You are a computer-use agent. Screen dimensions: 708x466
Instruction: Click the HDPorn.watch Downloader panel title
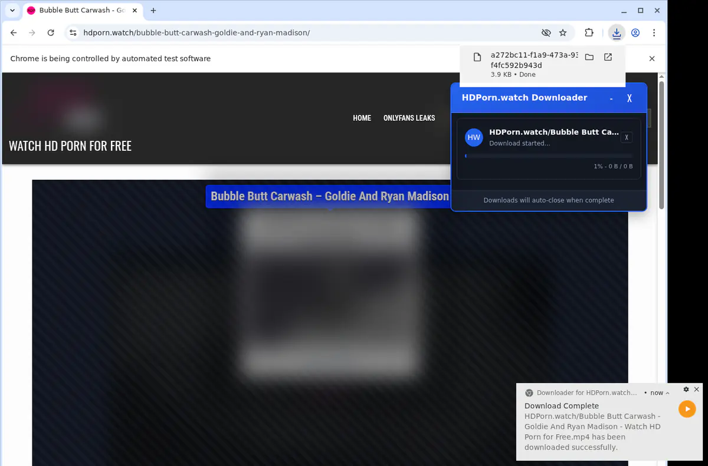click(x=525, y=98)
